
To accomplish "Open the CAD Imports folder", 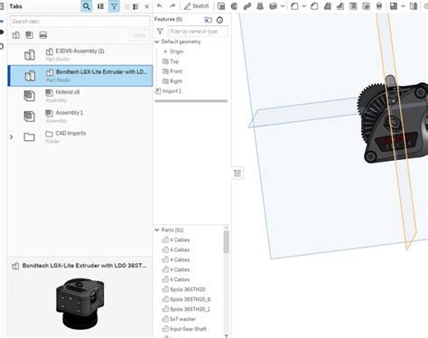I will pos(80,136).
